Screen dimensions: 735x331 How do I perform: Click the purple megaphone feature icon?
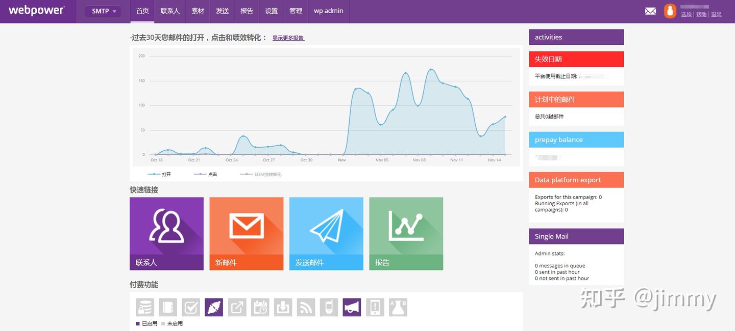(x=352, y=308)
